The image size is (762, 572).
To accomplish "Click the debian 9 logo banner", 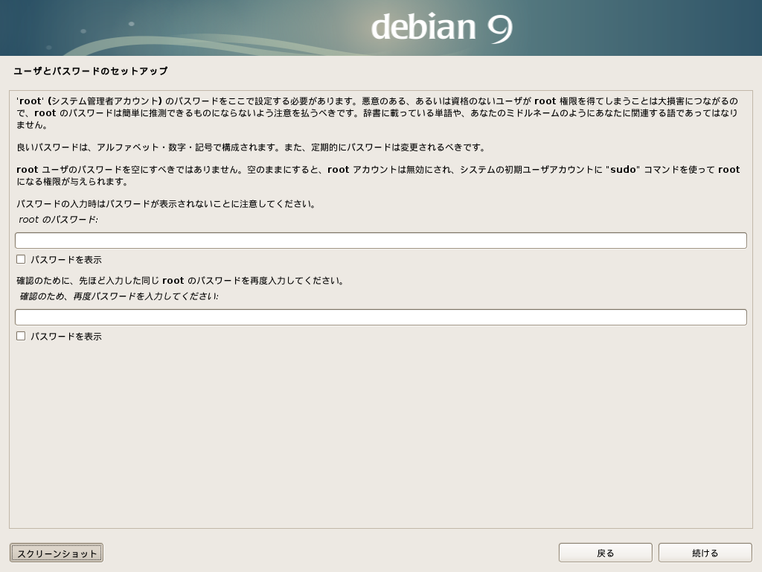I will tap(381, 28).
